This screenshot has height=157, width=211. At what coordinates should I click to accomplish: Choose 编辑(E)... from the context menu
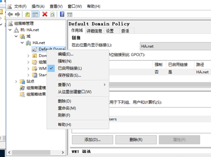pos(66,54)
